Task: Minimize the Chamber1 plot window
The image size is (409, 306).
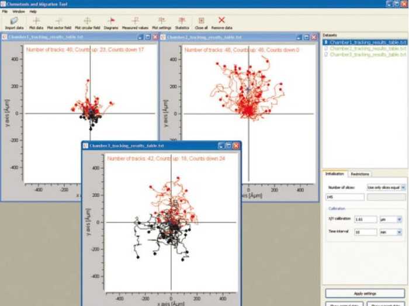Action: click(x=140, y=37)
